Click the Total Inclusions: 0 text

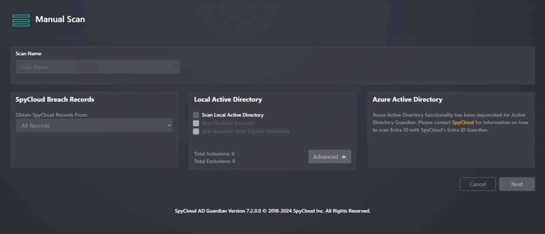(x=214, y=154)
